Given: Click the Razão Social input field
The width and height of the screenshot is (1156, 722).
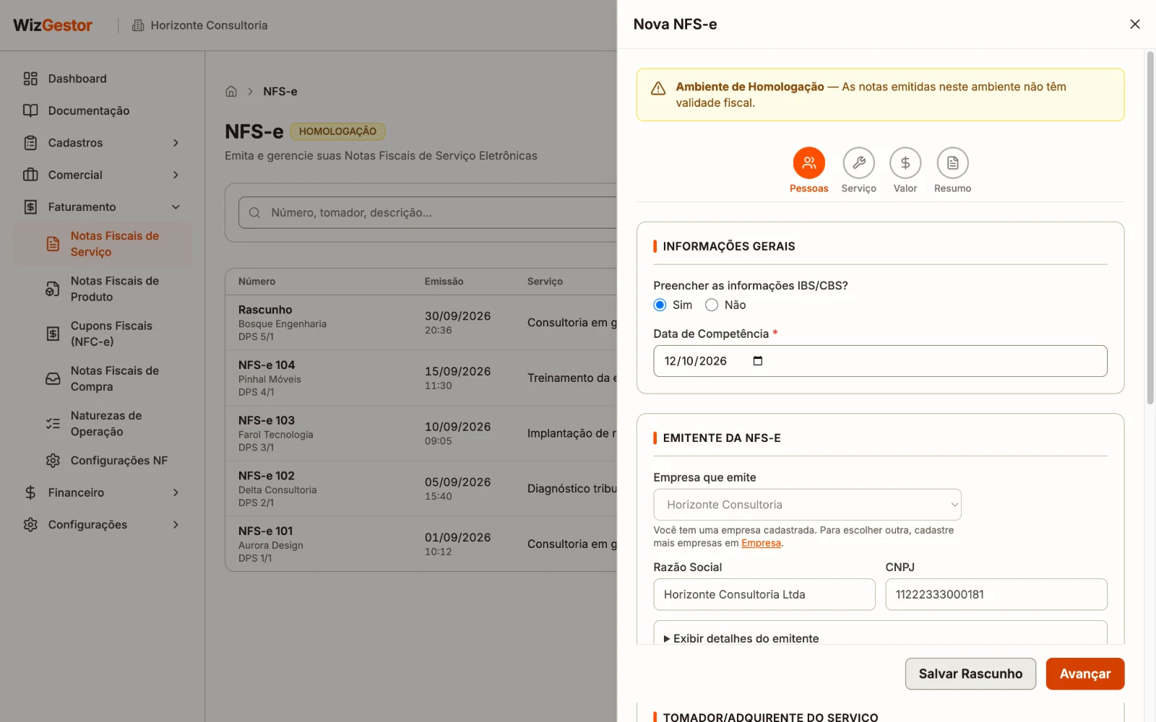Looking at the screenshot, I should pos(764,594).
